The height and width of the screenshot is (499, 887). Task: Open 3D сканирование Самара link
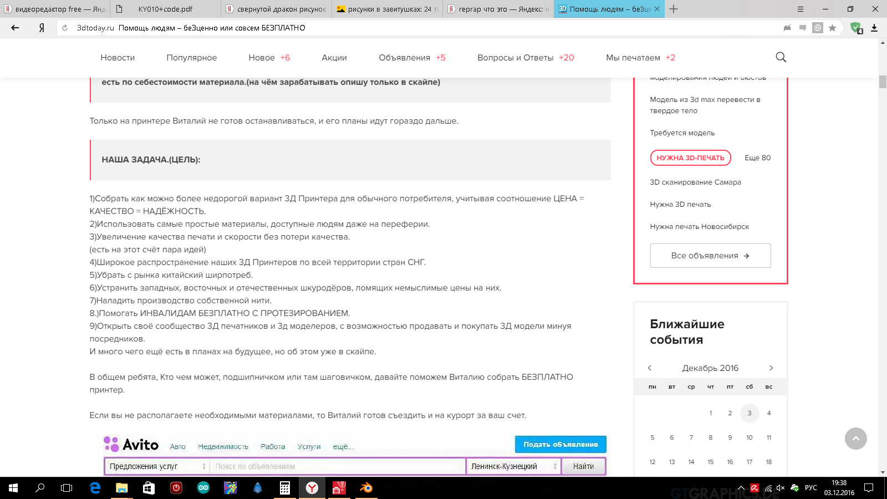tap(695, 182)
